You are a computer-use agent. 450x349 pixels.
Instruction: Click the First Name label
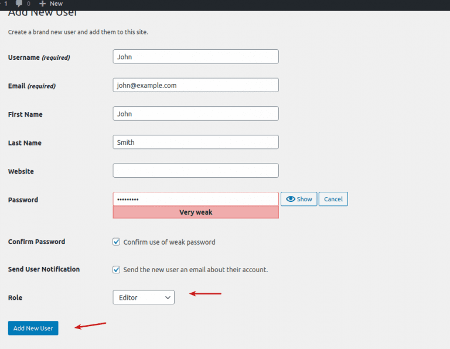click(25, 114)
